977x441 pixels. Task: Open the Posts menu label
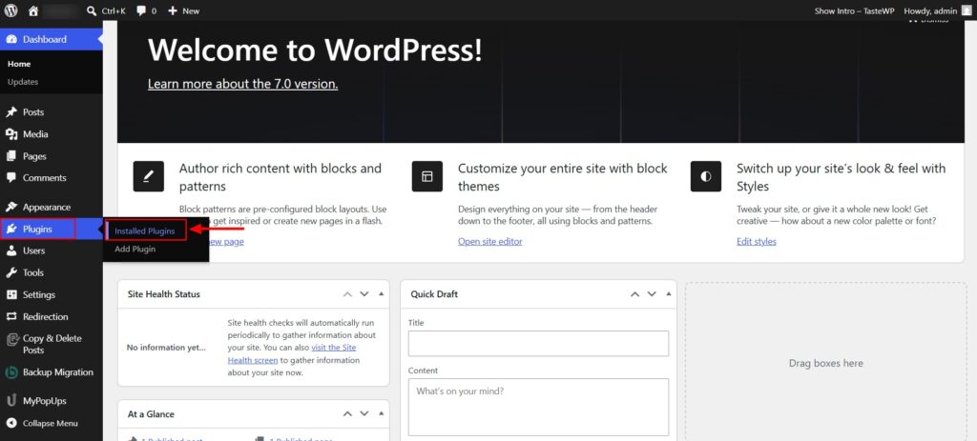pyautogui.click(x=33, y=112)
